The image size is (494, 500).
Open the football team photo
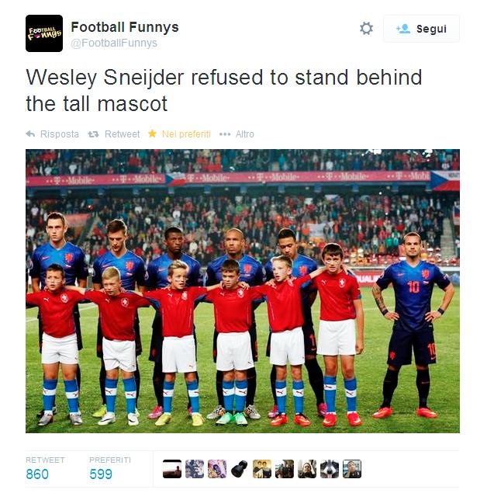pyautogui.click(x=243, y=291)
